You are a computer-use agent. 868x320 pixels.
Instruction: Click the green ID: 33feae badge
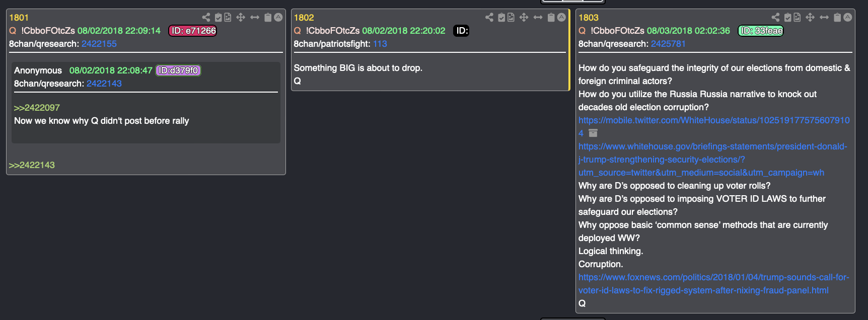(761, 31)
